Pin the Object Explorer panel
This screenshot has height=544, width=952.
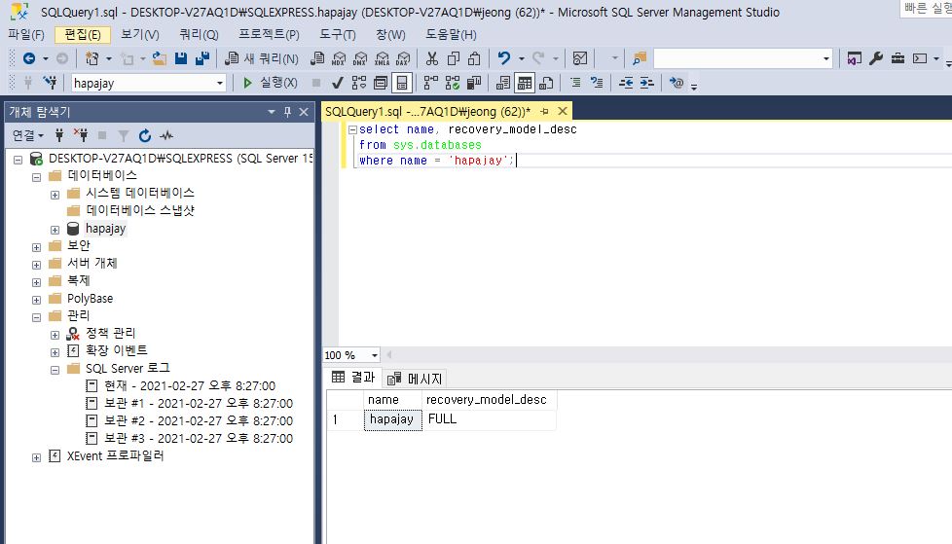click(x=288, y=112)
